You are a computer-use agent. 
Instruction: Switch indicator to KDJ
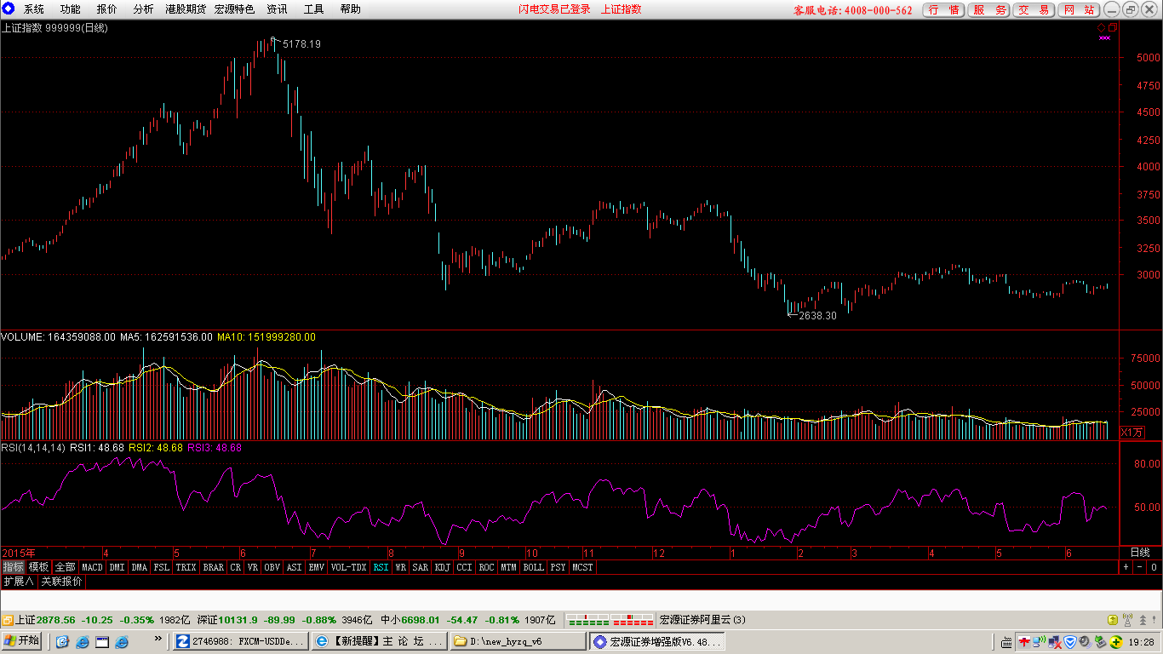(x=442, y=567)
